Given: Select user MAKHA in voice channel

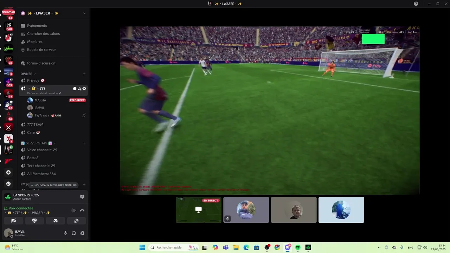Looking at the screenshot, I should [40, 100].
